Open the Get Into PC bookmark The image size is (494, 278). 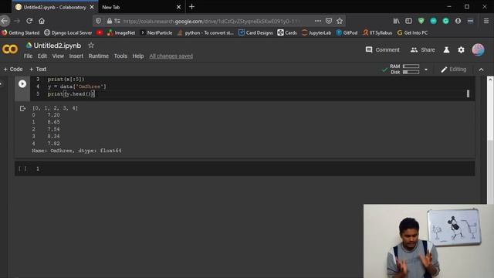[412, 32]
